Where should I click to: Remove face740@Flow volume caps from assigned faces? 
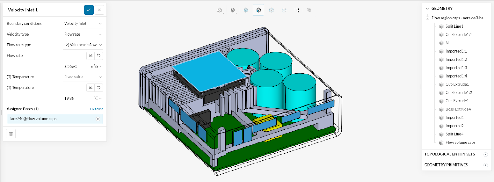[x=98, y=119]
